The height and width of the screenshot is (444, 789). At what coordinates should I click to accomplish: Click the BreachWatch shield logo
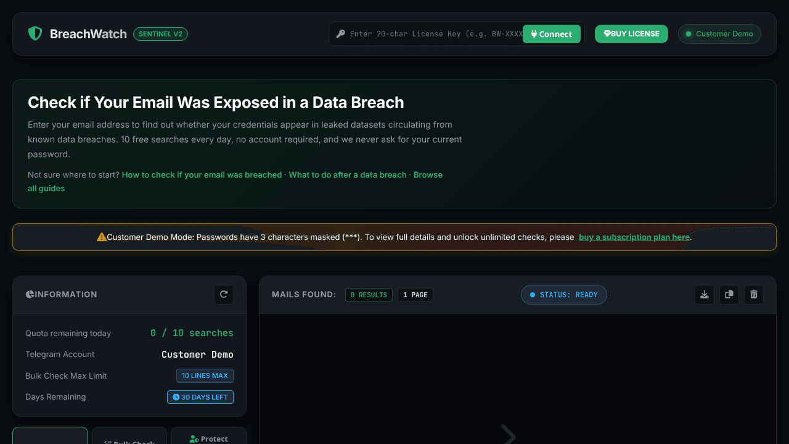(x=35, y=34)
